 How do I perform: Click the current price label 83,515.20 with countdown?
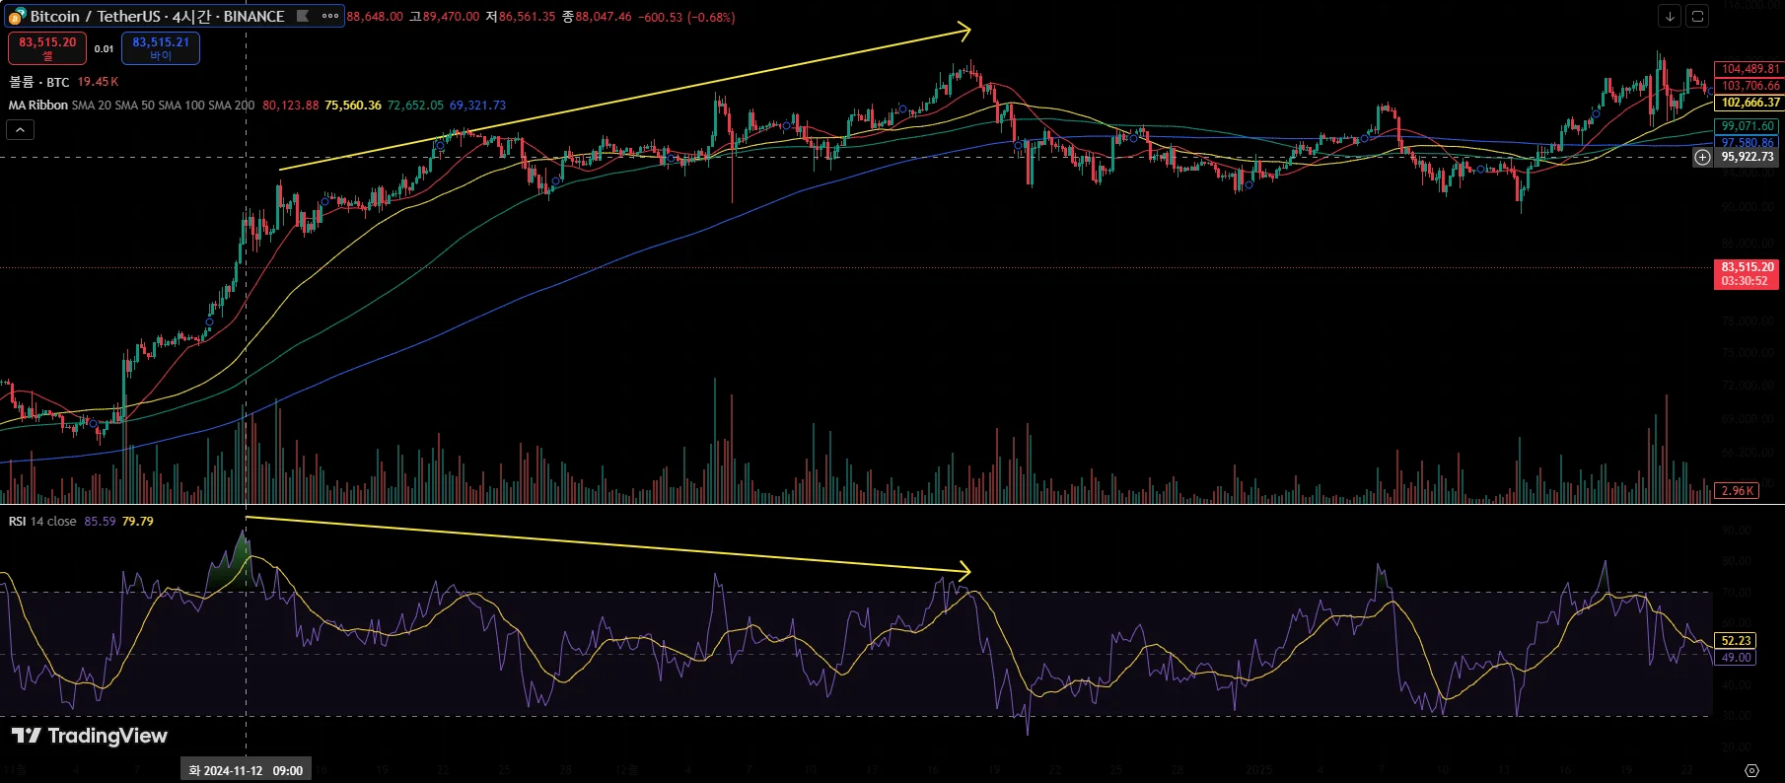[x=1748, y=274]
